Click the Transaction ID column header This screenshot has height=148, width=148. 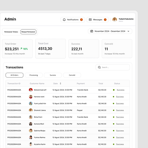pyautogui.click(x=14, y=84)
